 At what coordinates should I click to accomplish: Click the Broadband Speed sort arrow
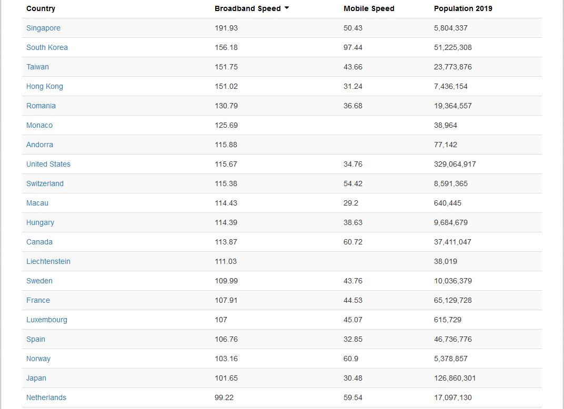[x=287, y=8]
